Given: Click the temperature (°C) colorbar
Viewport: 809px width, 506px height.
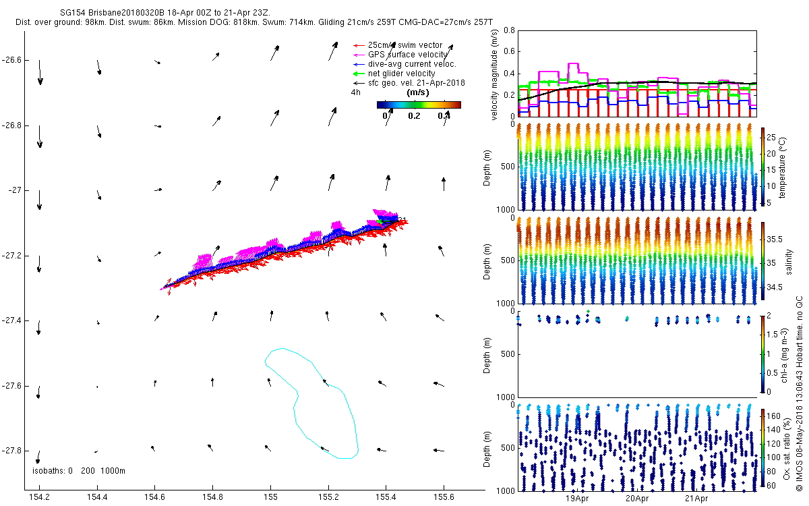Looking at the screenshot, I should 763,165.
